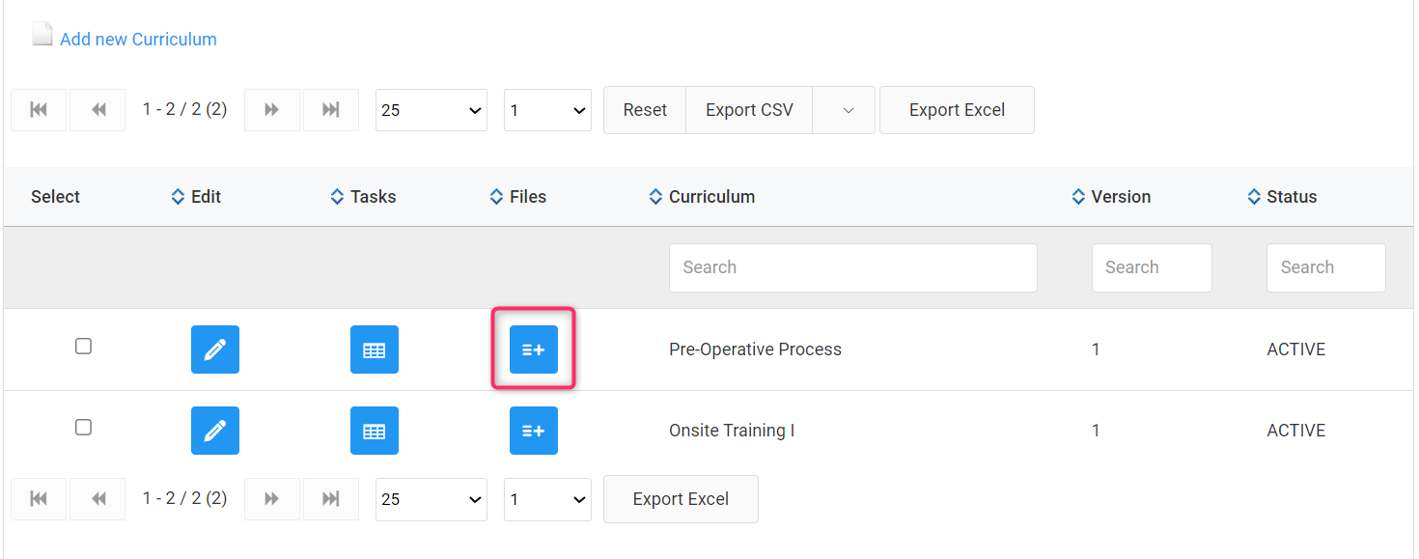
Task: Click the bottom Export Excel button
Action: point(681,499)
